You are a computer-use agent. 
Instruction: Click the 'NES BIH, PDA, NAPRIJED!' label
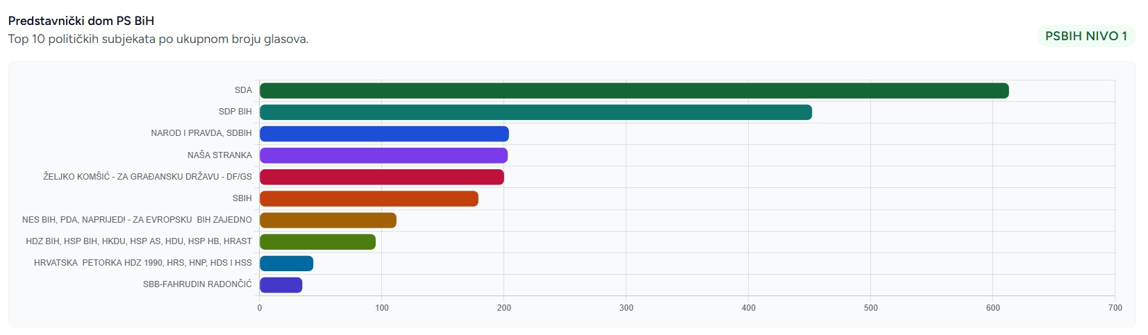pyautogui.click(x=137, y=220)
